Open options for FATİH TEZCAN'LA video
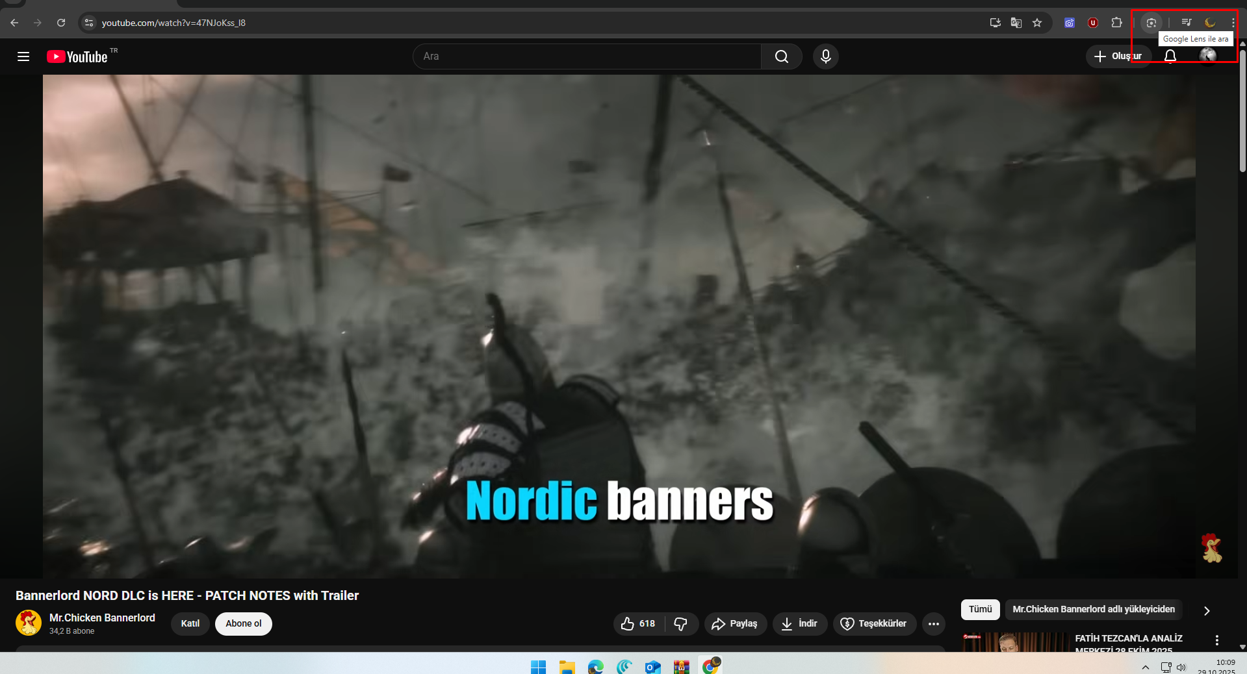The image size is (1247, 674). pos(1217,640)
